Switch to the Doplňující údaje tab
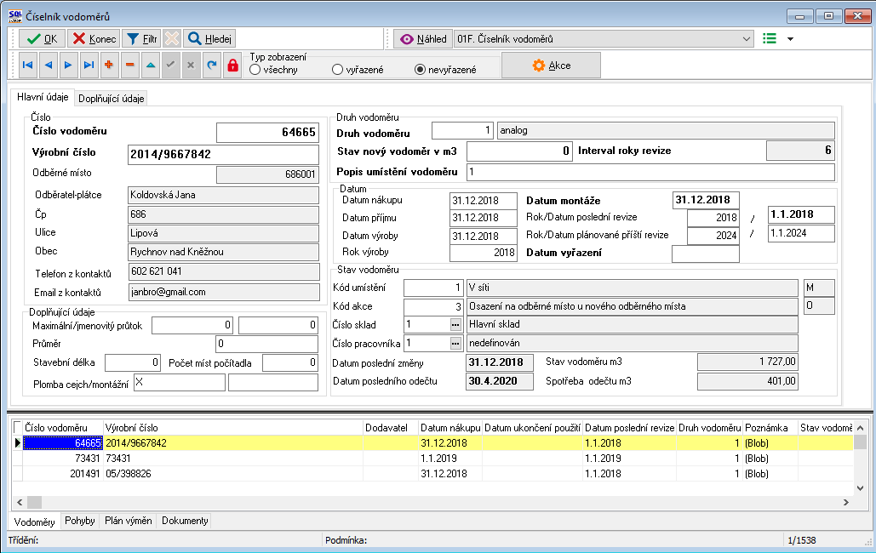876x553 pixels. (x=112, y=99)
